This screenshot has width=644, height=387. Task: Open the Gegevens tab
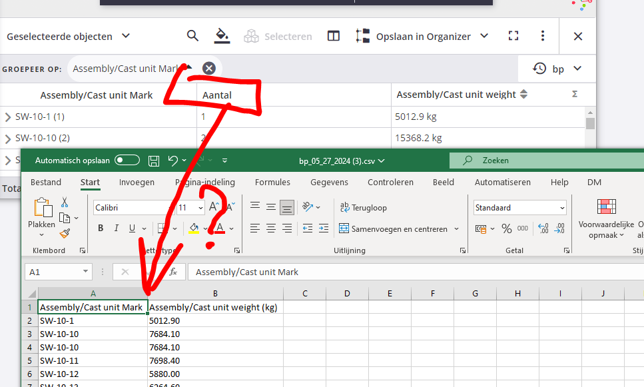coord(329,182)
